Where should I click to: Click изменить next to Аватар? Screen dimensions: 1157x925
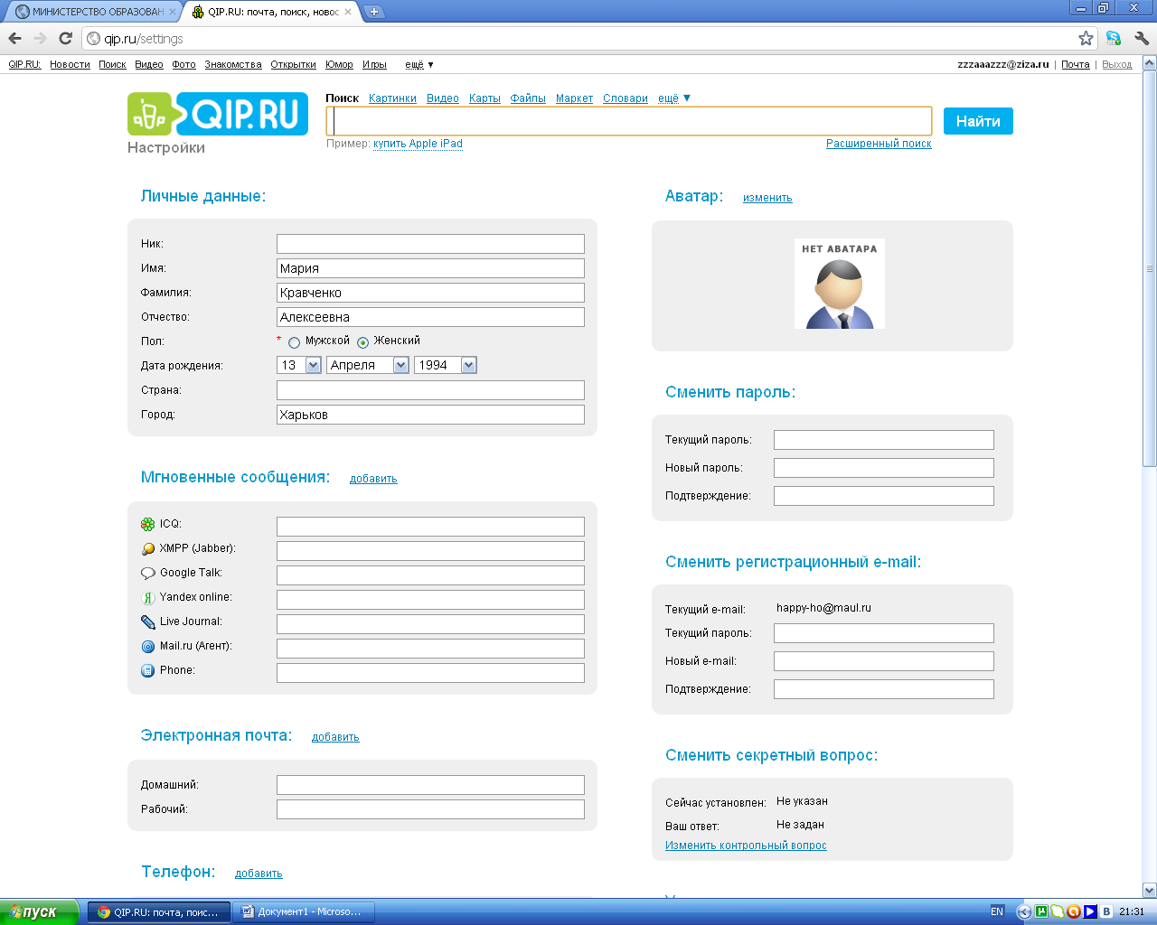coord(767,198)
